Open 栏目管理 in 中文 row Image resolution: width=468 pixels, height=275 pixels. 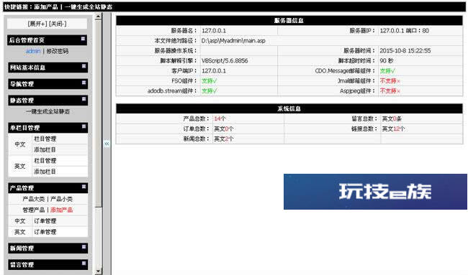coord(45,139)
